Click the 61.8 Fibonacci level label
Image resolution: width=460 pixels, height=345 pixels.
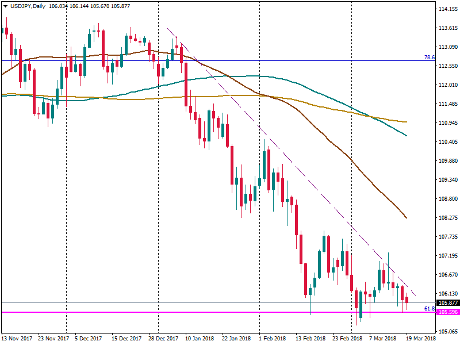coord(429,309)
